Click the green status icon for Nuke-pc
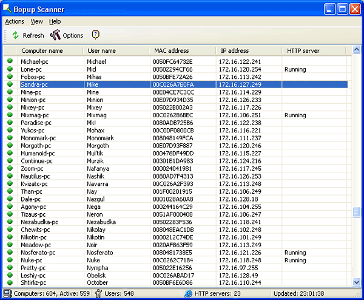 [10, 259]
